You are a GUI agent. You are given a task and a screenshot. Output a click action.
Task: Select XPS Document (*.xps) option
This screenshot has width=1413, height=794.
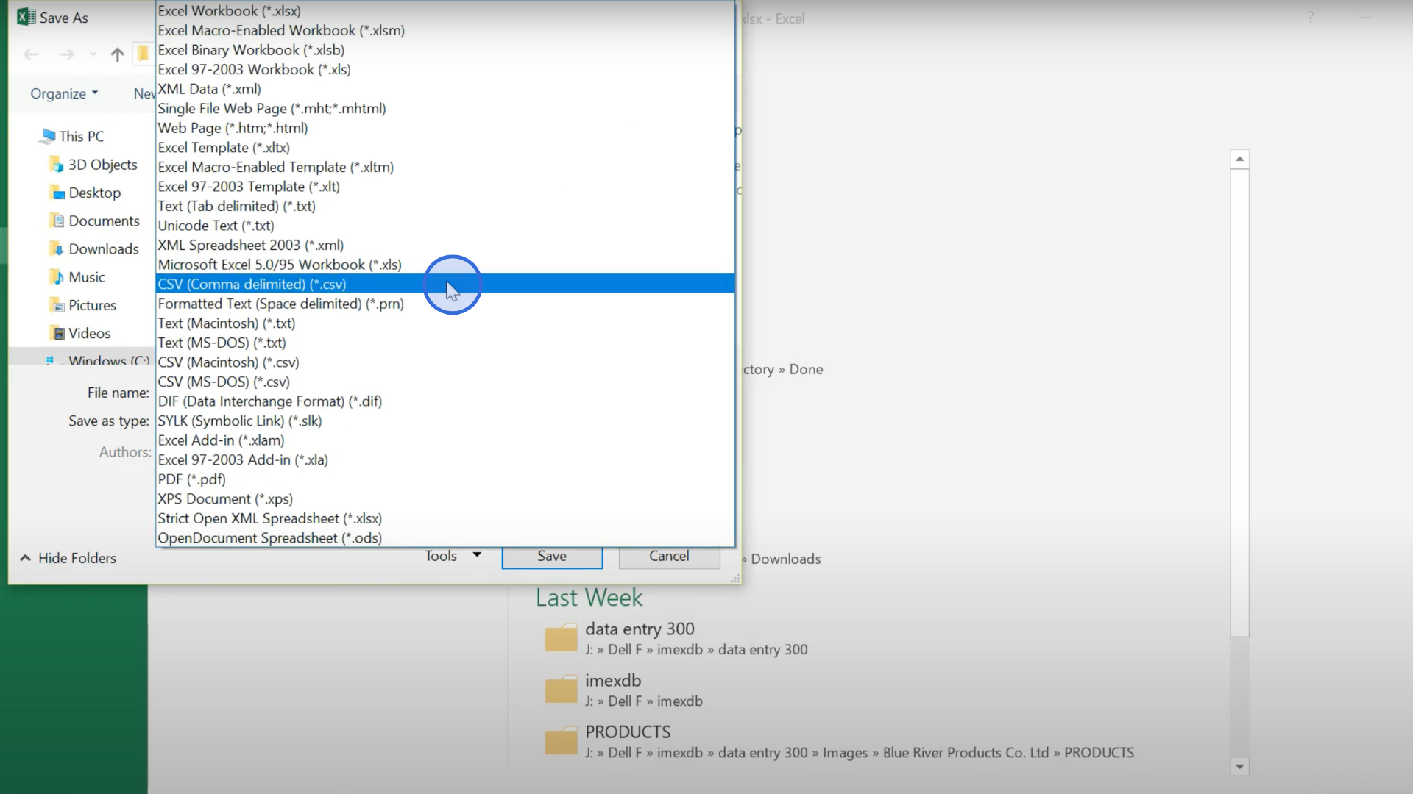[x=445, y=498]
